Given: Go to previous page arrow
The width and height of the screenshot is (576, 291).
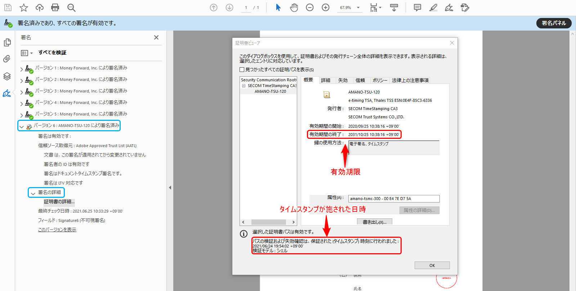Looking at the screenshot, I should [214, 8].
